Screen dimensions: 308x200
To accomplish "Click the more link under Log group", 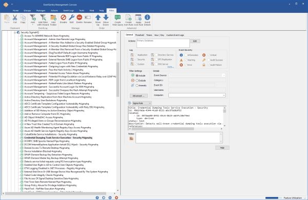I will pyautogui.click(x=170, y=67).
